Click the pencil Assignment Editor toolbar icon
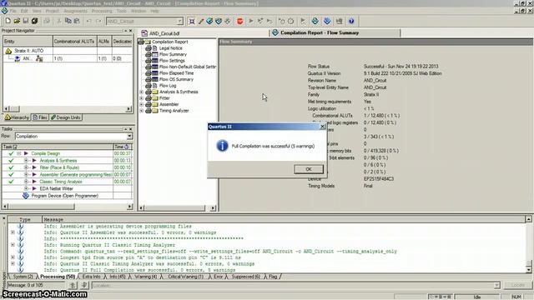This screenshot has height=300, width=534. [201, 21]
